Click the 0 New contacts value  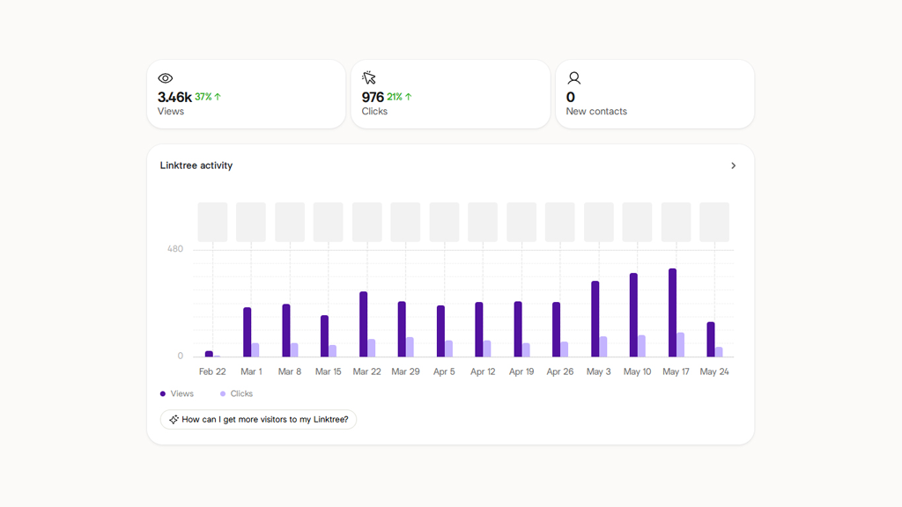pos(570,97)
